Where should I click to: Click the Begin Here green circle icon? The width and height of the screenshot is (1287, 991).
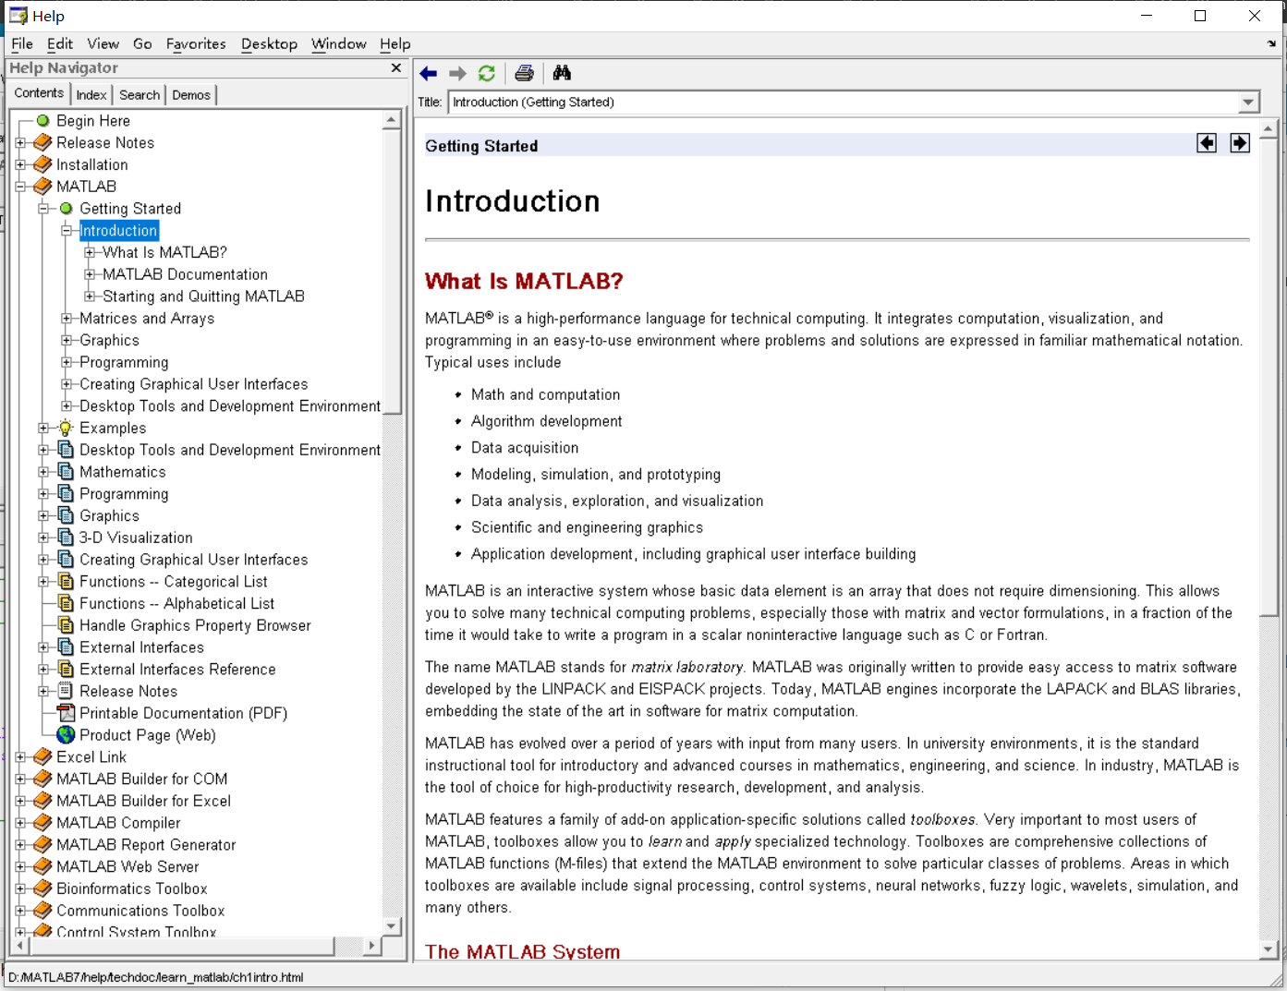[43, 121]
